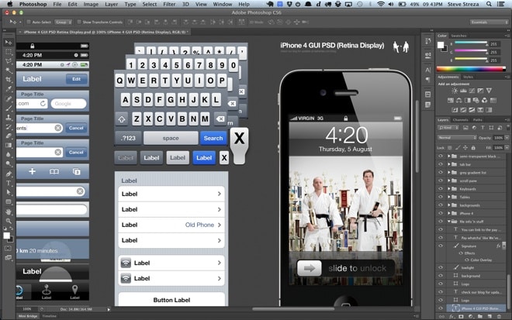Click the color spectrum ramp
This screenshot has width=512, height=320.
tap(471, 69)
